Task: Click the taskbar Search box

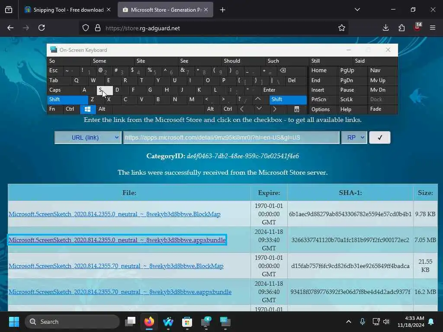Action: tap(72, 322)
